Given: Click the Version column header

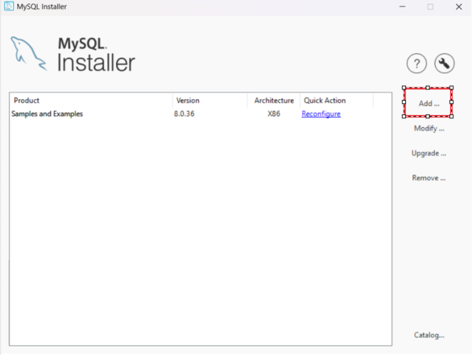Looking at the screenshot, I should click(x=210, y=101).
